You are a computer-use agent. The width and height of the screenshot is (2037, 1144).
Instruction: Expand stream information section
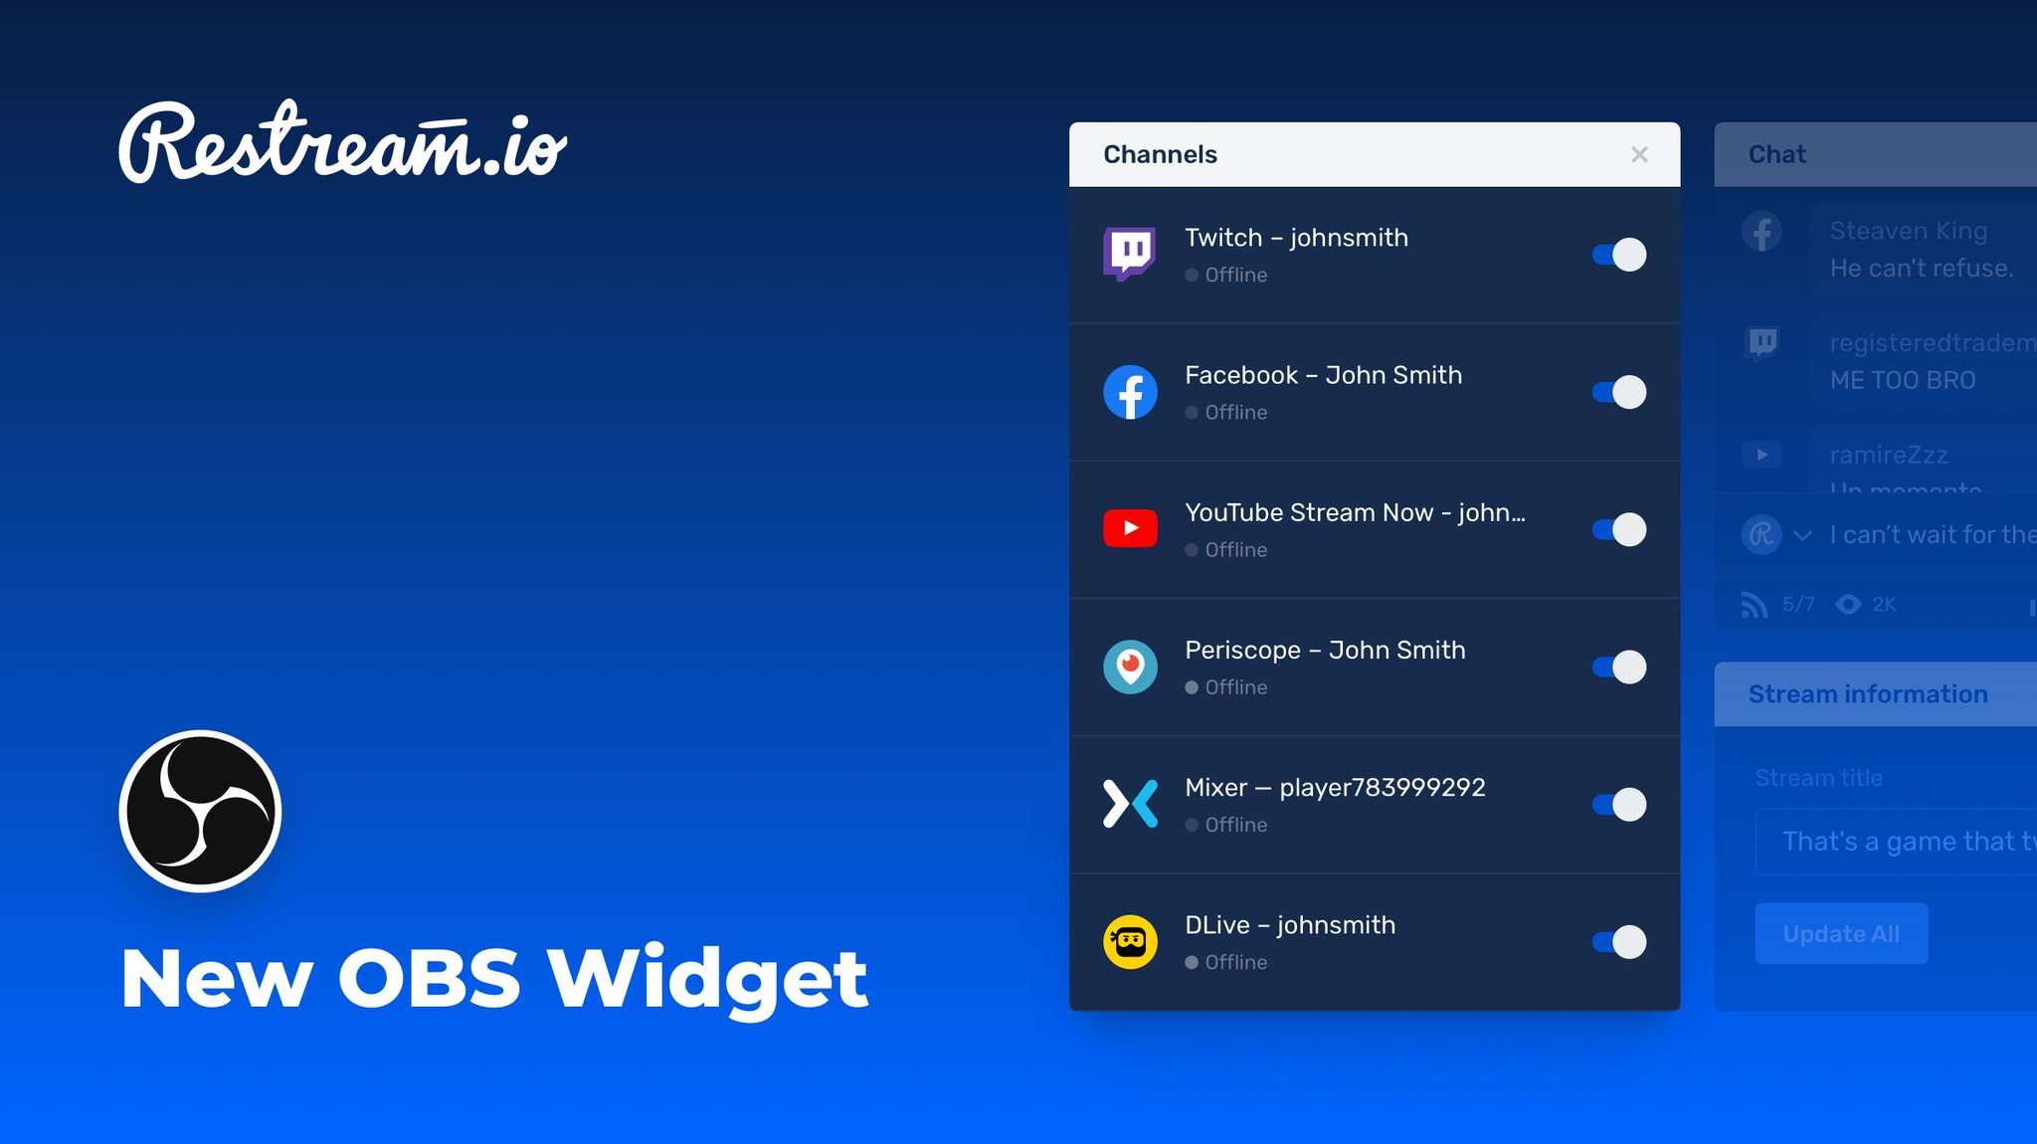(x=1868, y=693)
